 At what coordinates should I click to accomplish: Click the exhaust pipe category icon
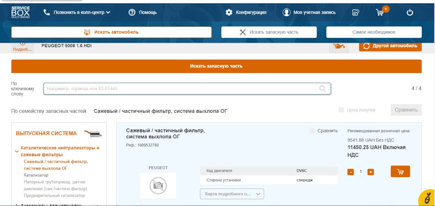[x=93, y=134]
